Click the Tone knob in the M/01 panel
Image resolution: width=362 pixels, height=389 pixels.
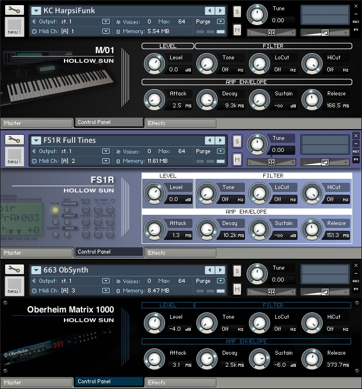coord(207,63)
